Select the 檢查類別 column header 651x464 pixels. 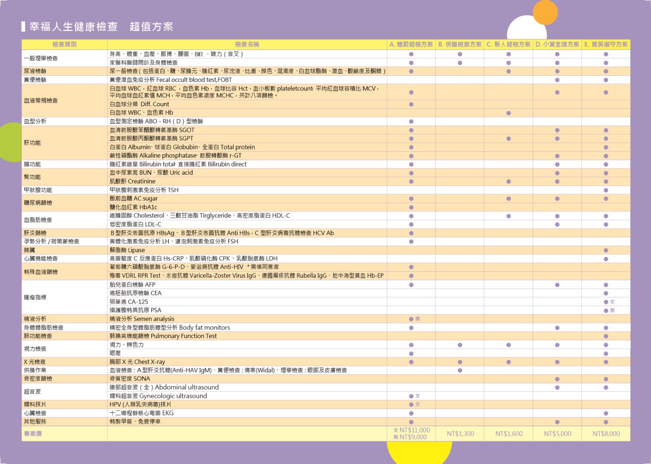tap(64, 44)
